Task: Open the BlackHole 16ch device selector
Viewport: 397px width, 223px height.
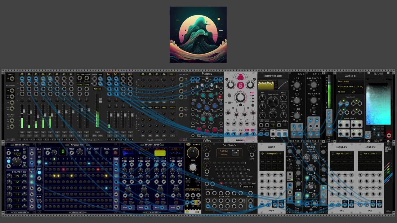Action: point(350,86)
